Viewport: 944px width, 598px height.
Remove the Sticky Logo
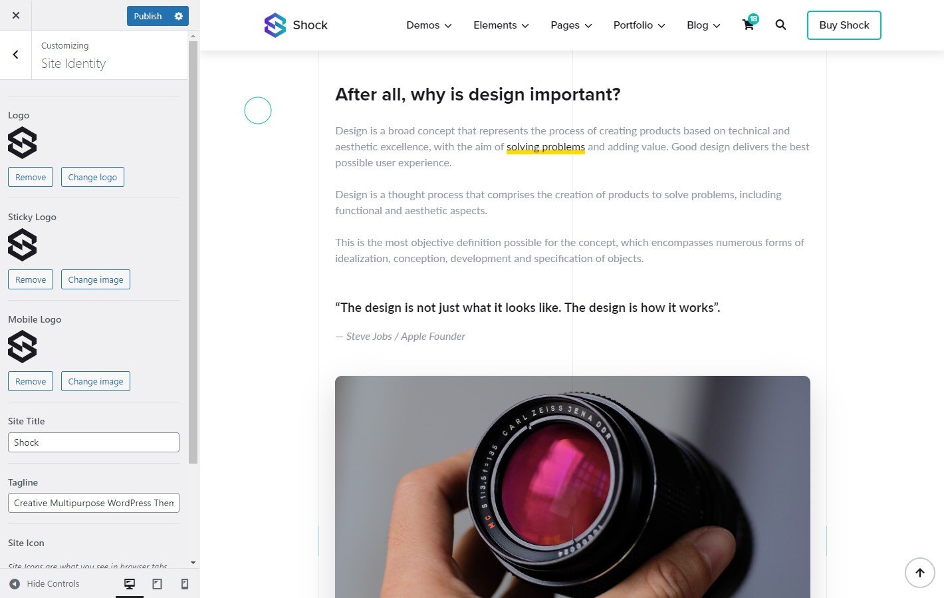click(x=31, y=279)
